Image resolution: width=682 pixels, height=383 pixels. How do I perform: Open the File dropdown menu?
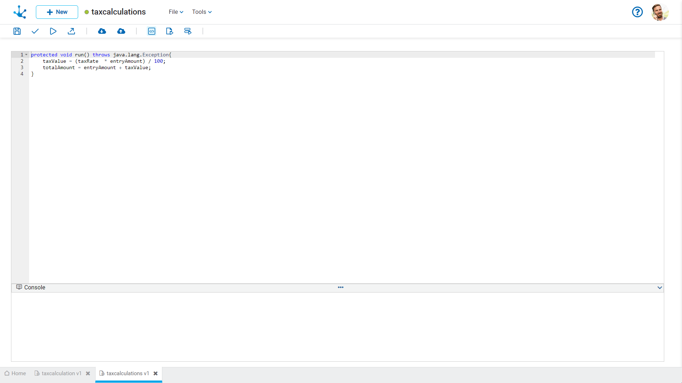(x=176, y=12)
